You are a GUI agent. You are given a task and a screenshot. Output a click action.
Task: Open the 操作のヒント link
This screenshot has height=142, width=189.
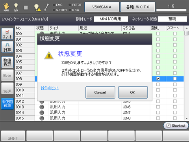(50, 88)
